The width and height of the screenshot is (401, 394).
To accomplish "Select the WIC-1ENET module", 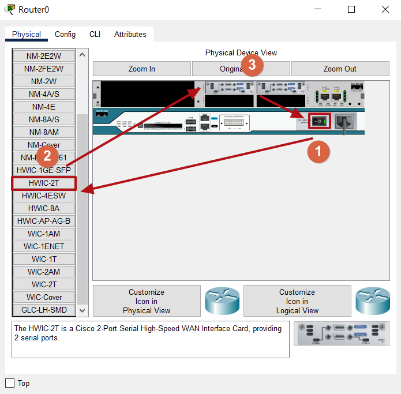I will pyautogui.click(x=44, y=246).
